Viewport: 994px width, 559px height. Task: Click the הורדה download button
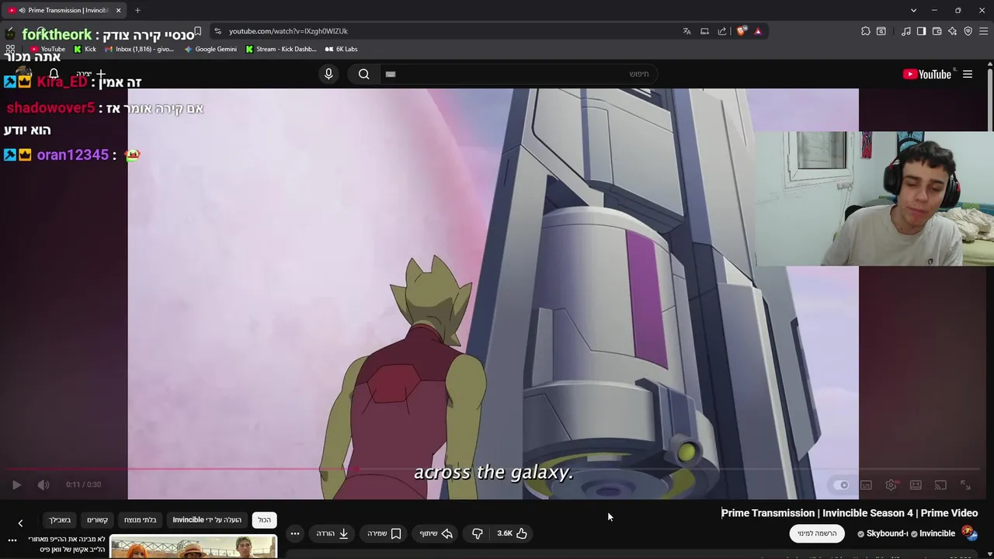[332, 533]
